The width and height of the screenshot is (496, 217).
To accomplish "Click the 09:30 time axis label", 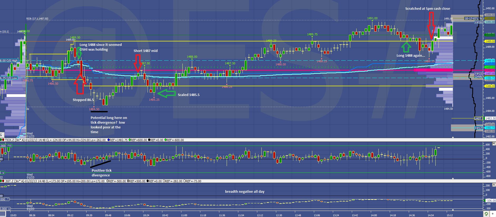I will (x=89, y=215).
